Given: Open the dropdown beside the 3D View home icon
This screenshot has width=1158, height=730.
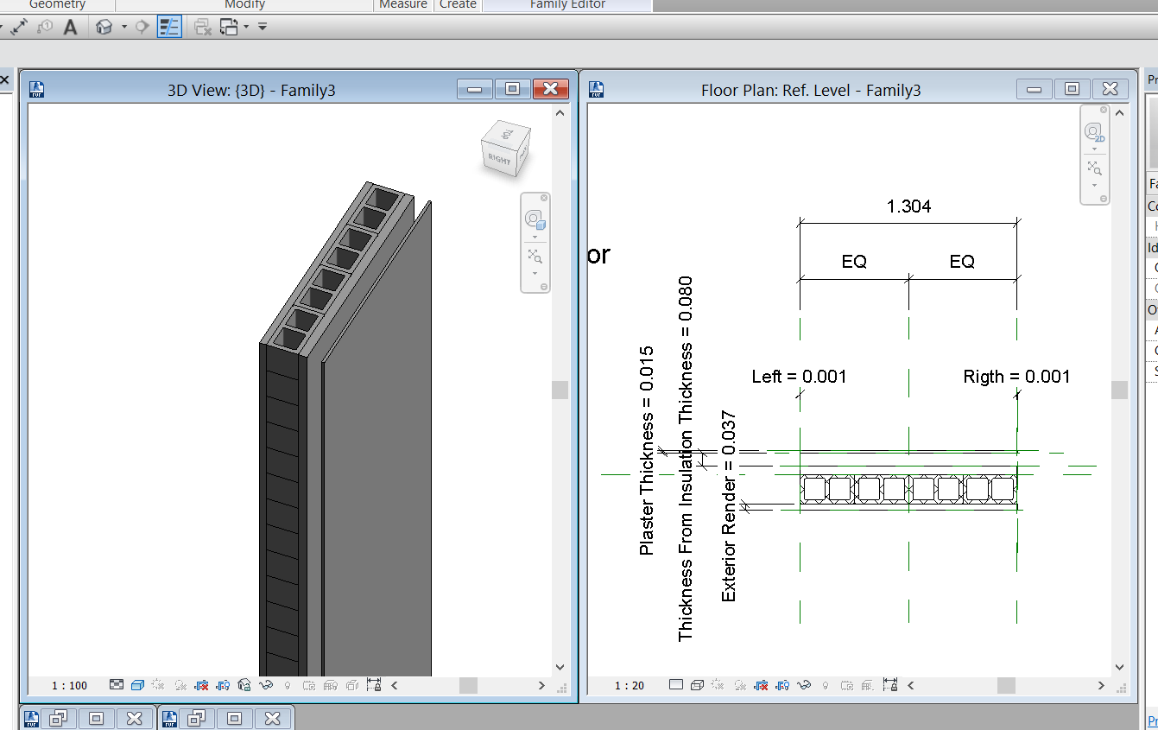Looking at the screenshot, I should [124, 27].
